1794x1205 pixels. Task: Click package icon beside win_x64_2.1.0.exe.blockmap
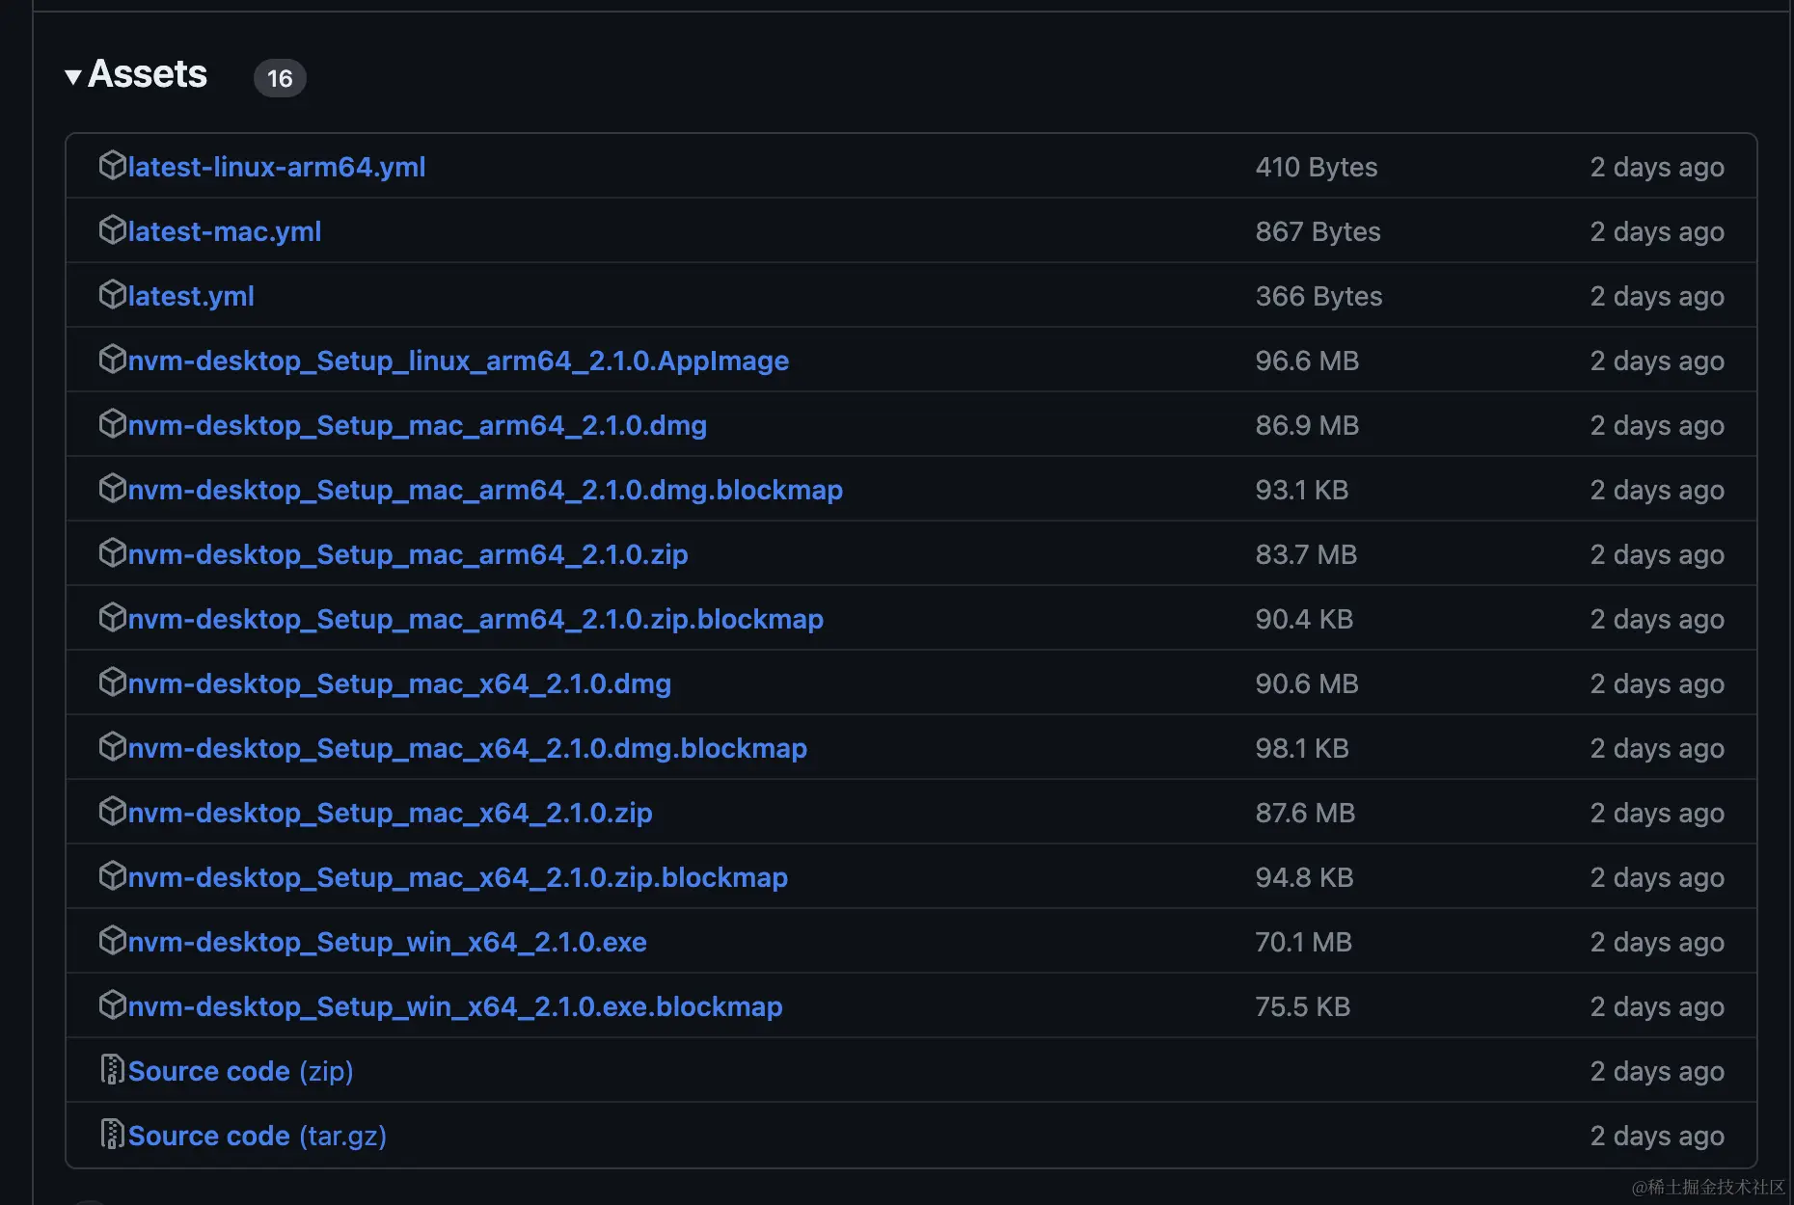pos(113,1005)
